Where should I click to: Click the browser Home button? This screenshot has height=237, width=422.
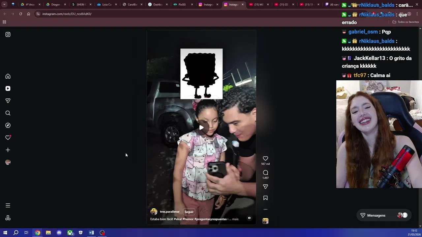28,14
